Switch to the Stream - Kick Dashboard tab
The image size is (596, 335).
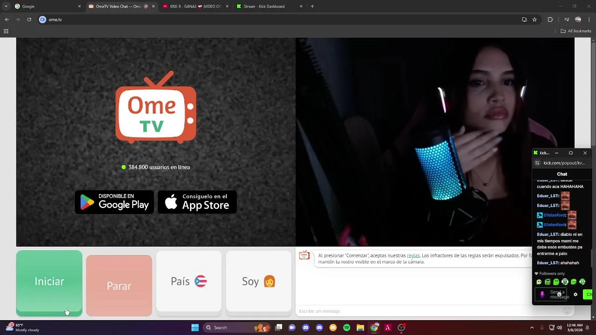[x=269, y=7]
